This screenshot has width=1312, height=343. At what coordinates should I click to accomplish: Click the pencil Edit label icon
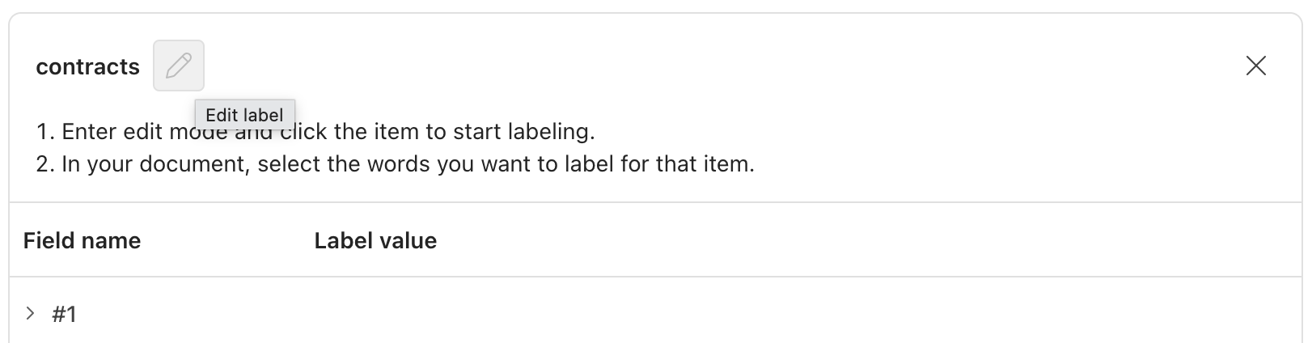click(179, 66)
